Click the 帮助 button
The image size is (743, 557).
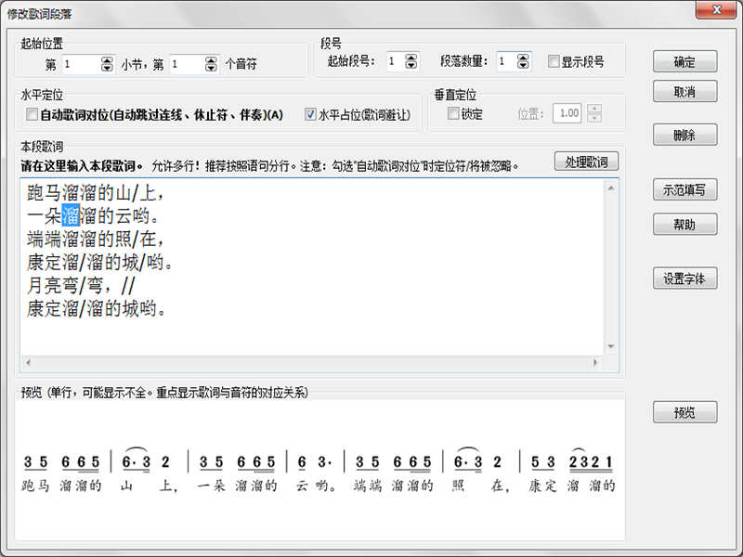click(x=684, y=224)
